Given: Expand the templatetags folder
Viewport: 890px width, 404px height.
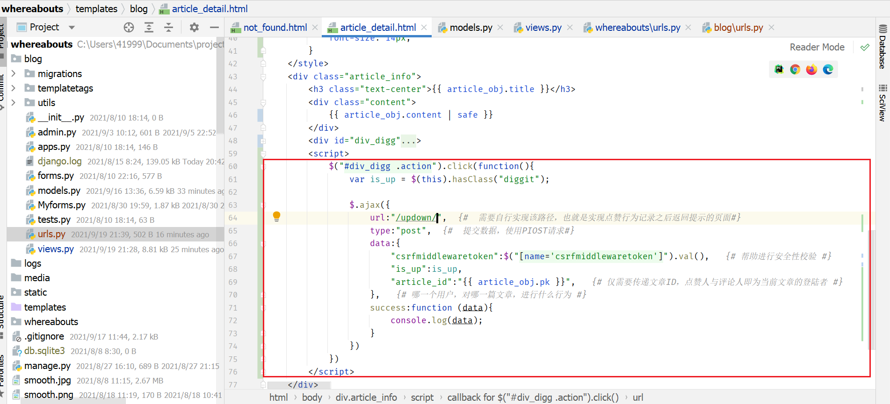Looking at the screenshot, I should (x=14, y=88).
